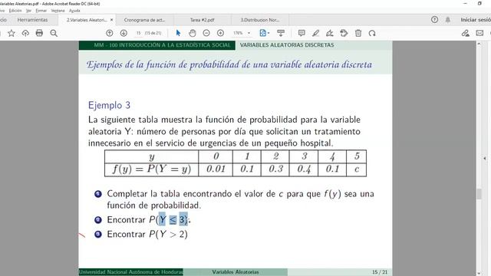The width and height of the screenshot is (491, 276).
Task: Open the Ayuda menu
Action: 74,11
